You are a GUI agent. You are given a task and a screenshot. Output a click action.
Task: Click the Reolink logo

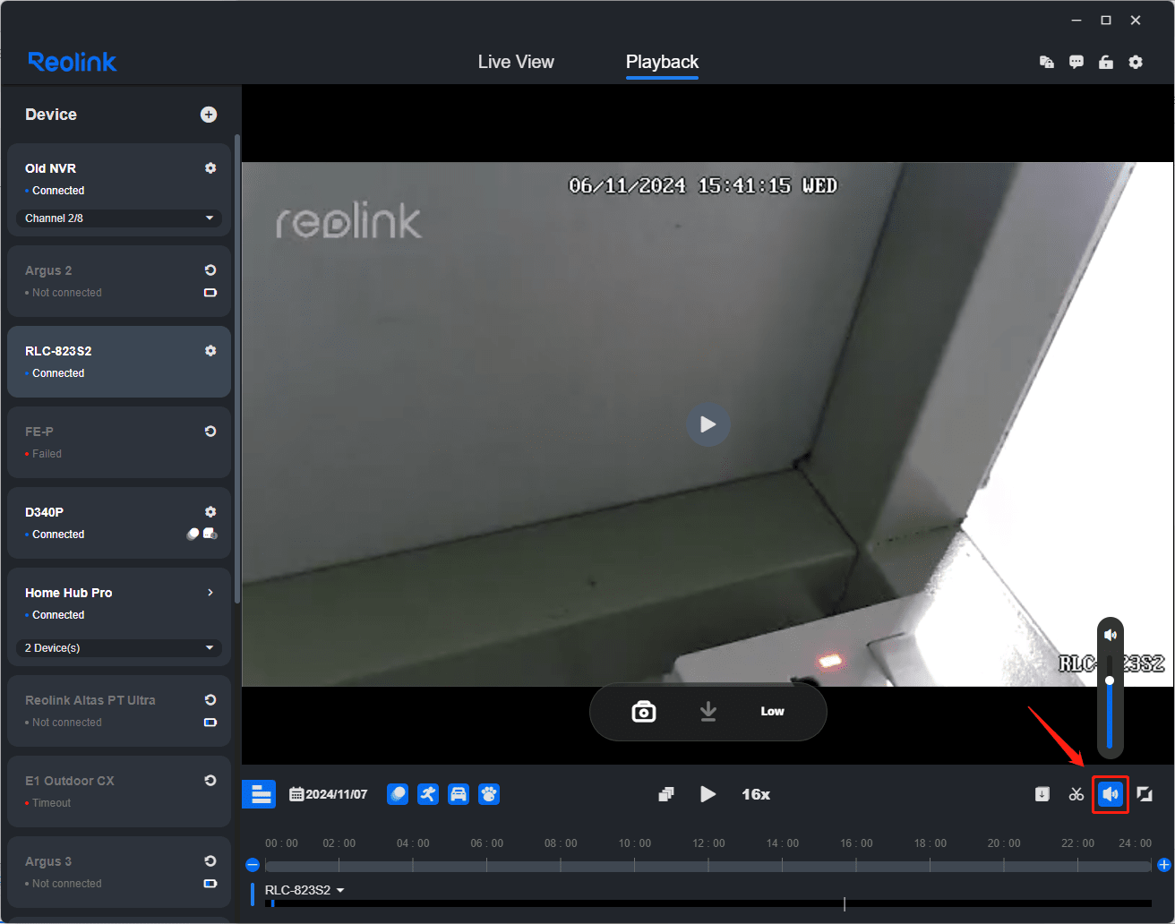click(73, 62)
